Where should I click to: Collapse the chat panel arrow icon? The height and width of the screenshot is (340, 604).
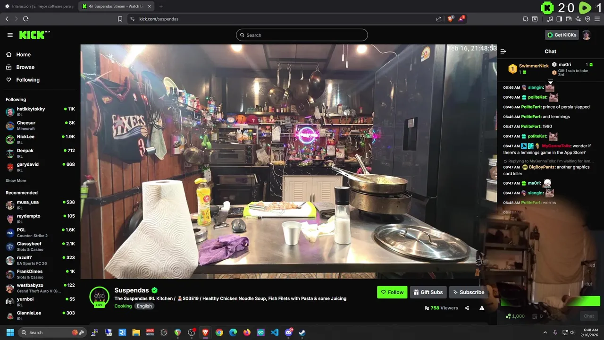[x=503, y=51]
